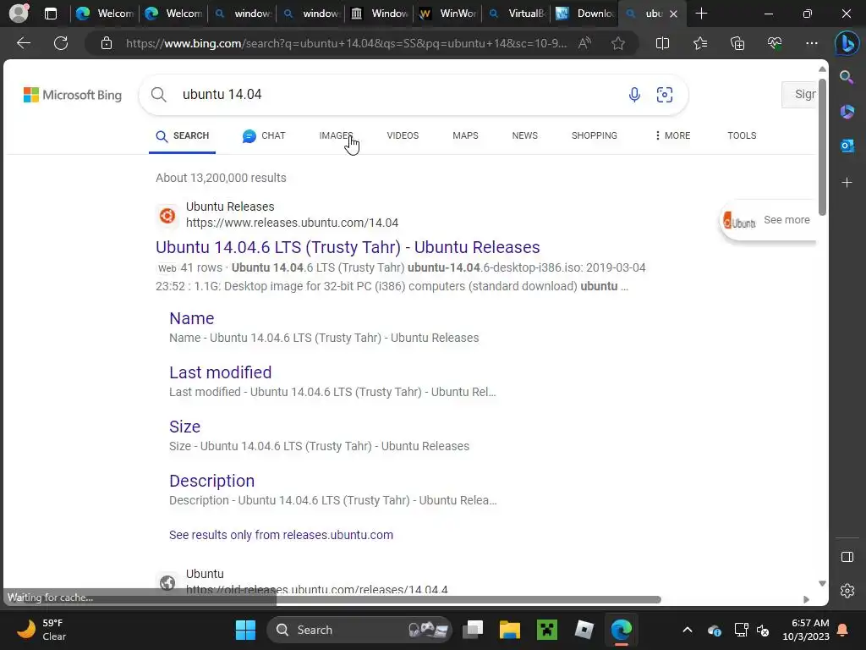Open Edge Settings and more menu
The width and height of the screenshot is (866, 650).
(x=811, y=43)
